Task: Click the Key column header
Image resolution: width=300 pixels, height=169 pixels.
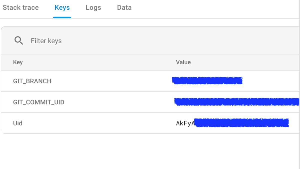Action: pos(18,62)
